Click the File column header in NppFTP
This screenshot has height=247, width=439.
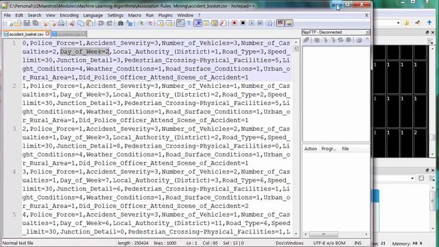click(x=345, y=149)
